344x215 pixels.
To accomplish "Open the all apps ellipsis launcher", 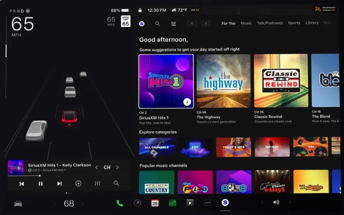I will pos(208,203).
